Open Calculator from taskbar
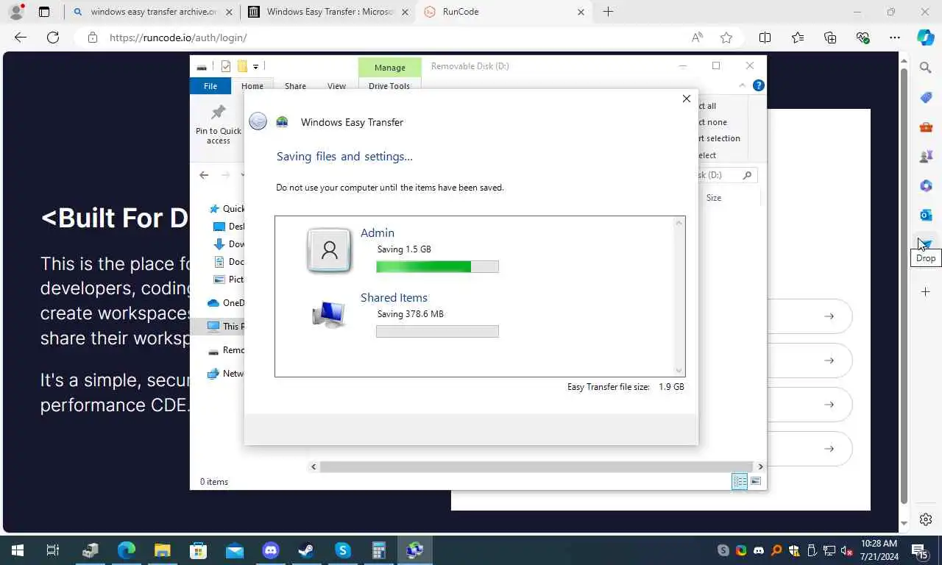Viewport: 942px width, 565px height. (378, 550)
